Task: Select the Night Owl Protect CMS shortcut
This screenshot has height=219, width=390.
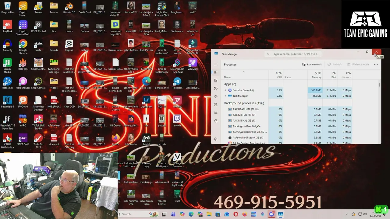Action: click(x=162, y=9)
